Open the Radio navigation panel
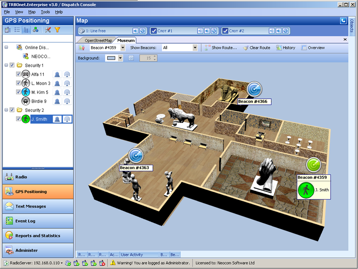 click(38, 177)
